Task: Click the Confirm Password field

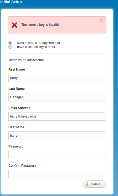Action: (x=57, y=174)
